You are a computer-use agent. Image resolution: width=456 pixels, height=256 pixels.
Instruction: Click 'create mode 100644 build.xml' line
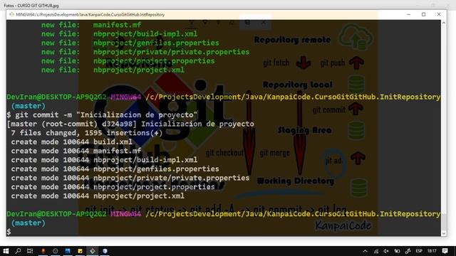tap(71, 142)
